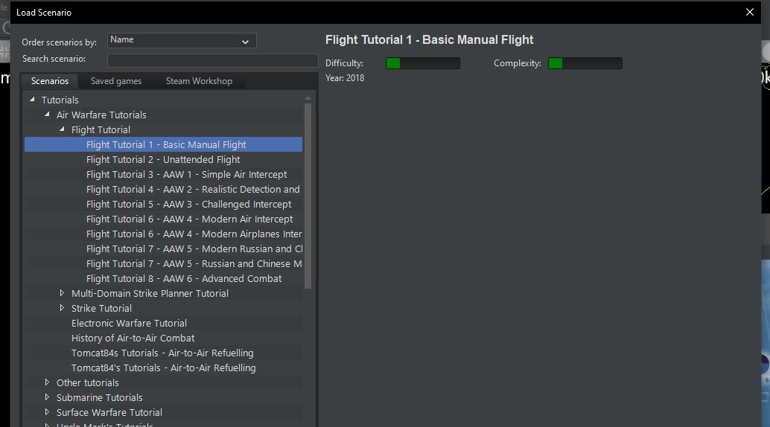Expand Multi-Domain Strike Planner Tutorial node
This screenshot has height=427, width=770.
point(63,293)
